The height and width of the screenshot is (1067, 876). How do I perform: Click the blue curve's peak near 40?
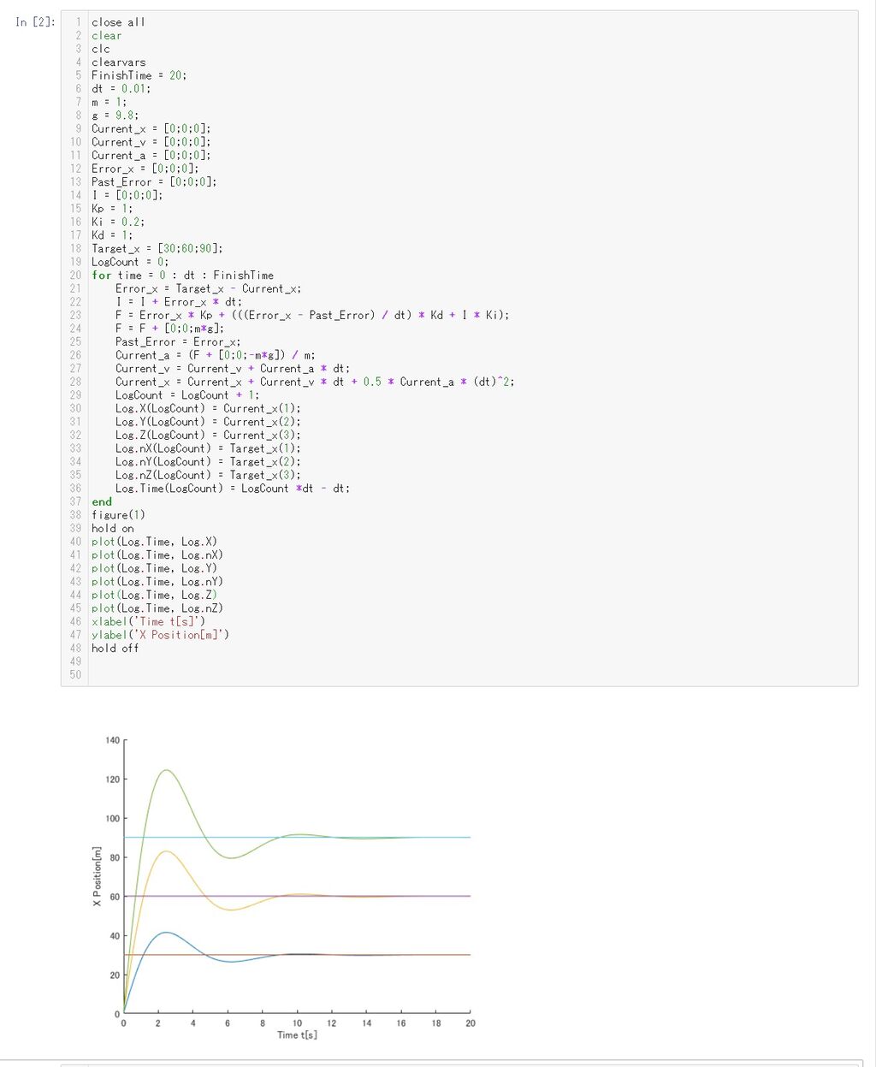[166, 933]
